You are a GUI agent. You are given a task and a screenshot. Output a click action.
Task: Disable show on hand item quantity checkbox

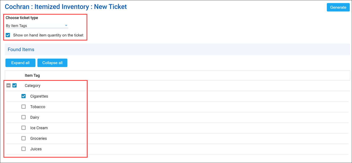pos(8,35)
